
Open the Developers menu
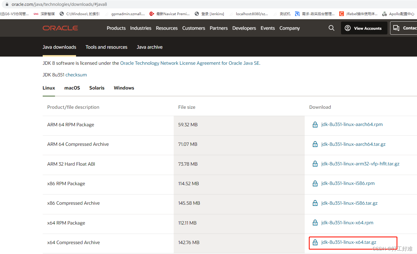244,28
